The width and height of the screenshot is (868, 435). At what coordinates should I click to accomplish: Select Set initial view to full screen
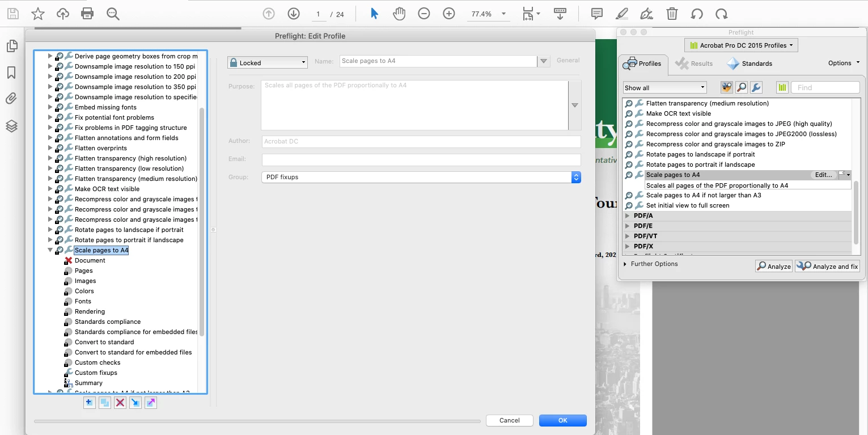(x=688, y=205)
